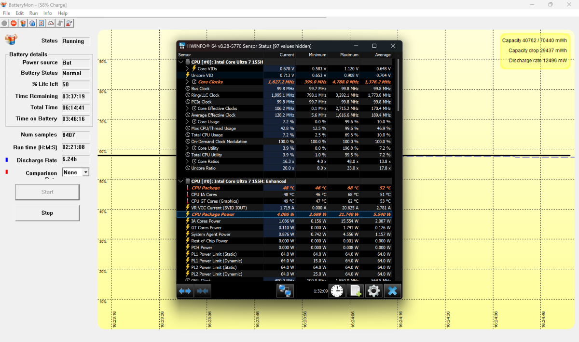
Task: Click the thermometer icon of CPU Package
Action: (188, 188)
